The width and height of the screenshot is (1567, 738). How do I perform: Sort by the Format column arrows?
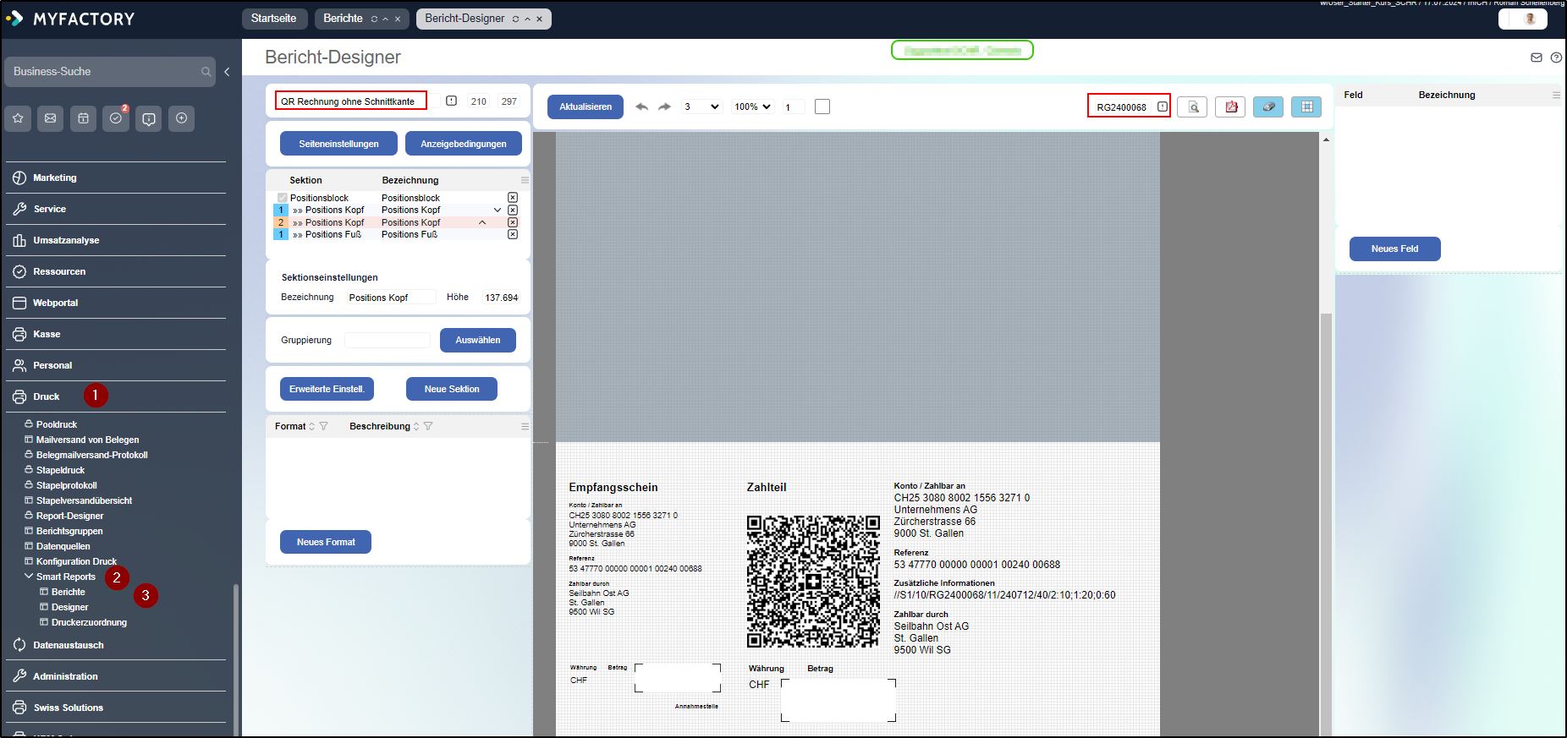tap(311, 426)
